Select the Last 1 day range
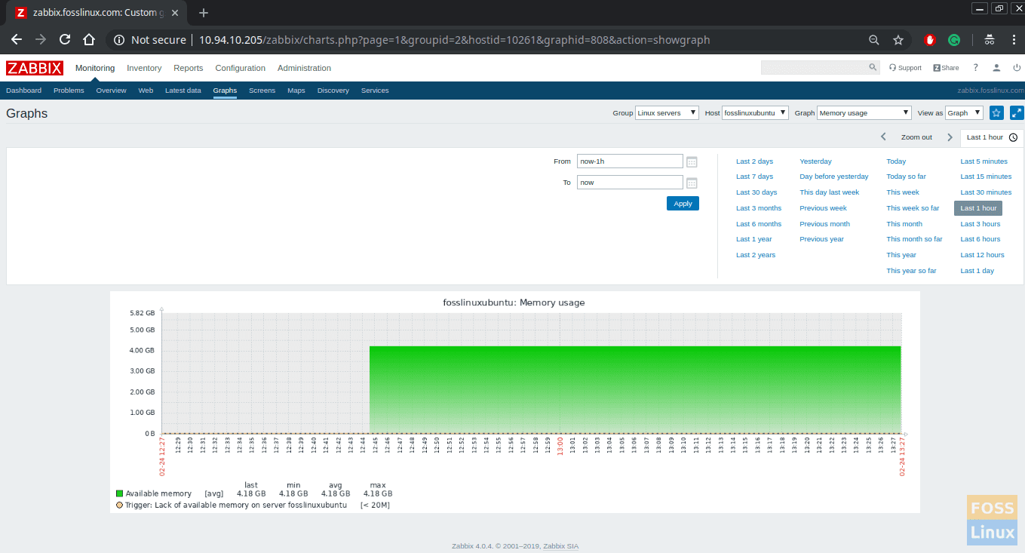The height and width of the screenshot is (553, 1025). (x=977, y=271)
